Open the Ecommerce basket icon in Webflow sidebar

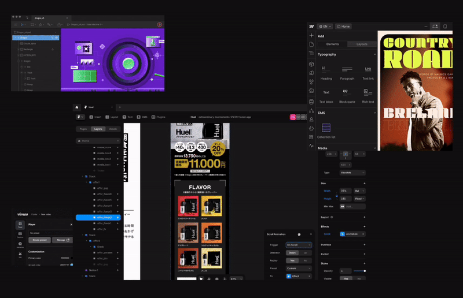pyautogui.click(x=311, y=128)
